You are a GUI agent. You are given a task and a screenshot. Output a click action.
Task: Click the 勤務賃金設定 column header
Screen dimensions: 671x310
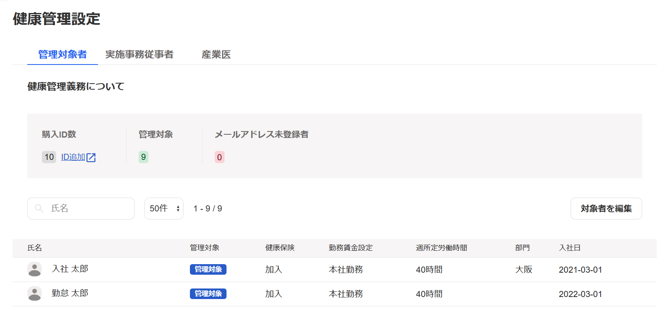[351, 248]
